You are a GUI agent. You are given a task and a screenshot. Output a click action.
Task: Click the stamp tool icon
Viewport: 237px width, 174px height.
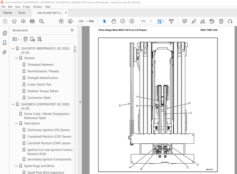[212, 21]
